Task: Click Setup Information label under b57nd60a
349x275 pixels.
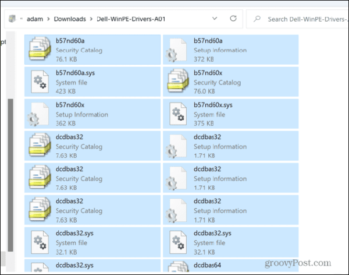Action: (x=220, y=51)
